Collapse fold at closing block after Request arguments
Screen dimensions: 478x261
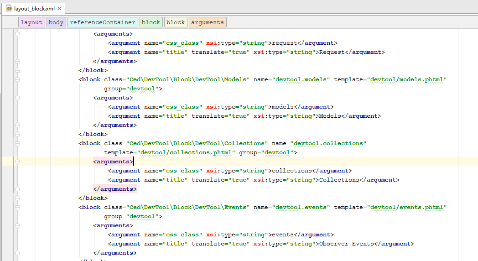pos(17,70)
